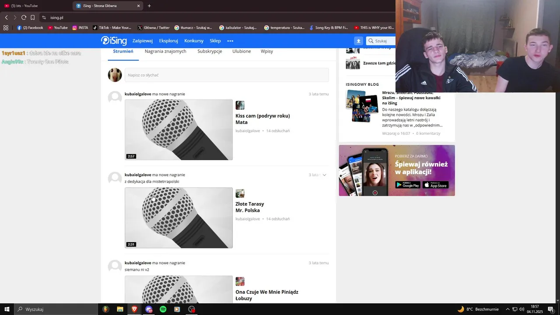Select the Wpisy tab
Screen dimensions: 560x315
click(267, 51)
